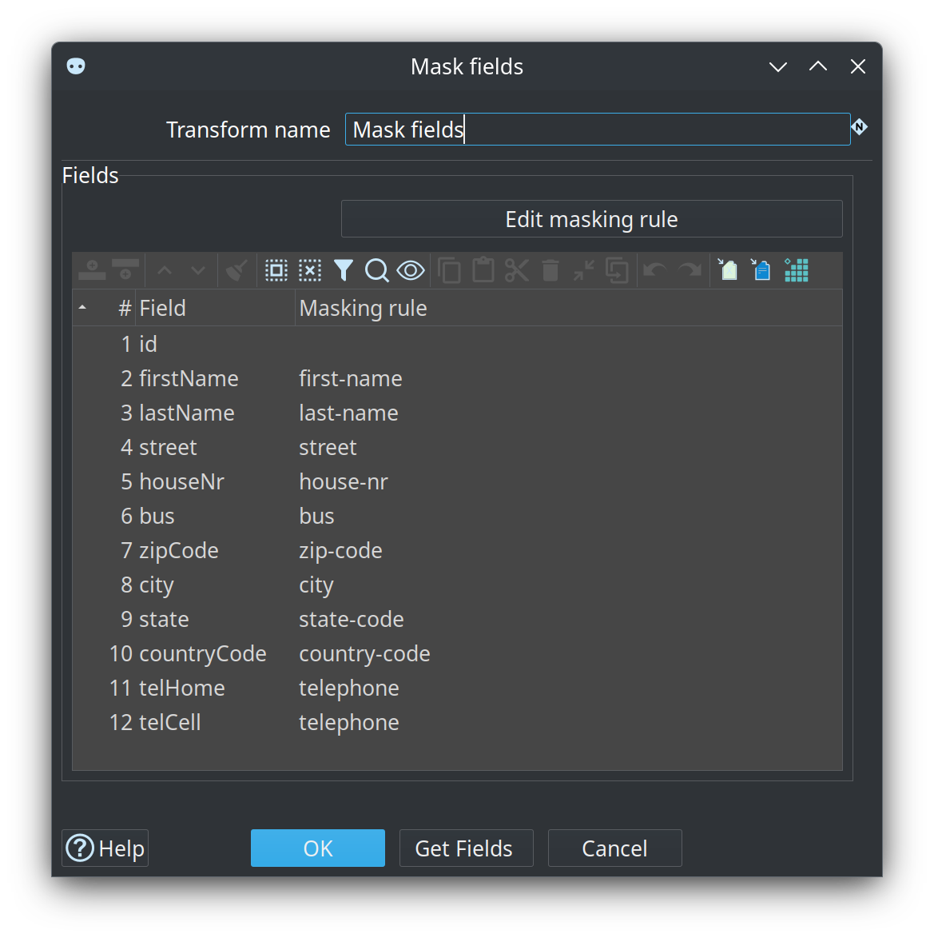
Task: Select the zipCode field cell
Action: 215,550
